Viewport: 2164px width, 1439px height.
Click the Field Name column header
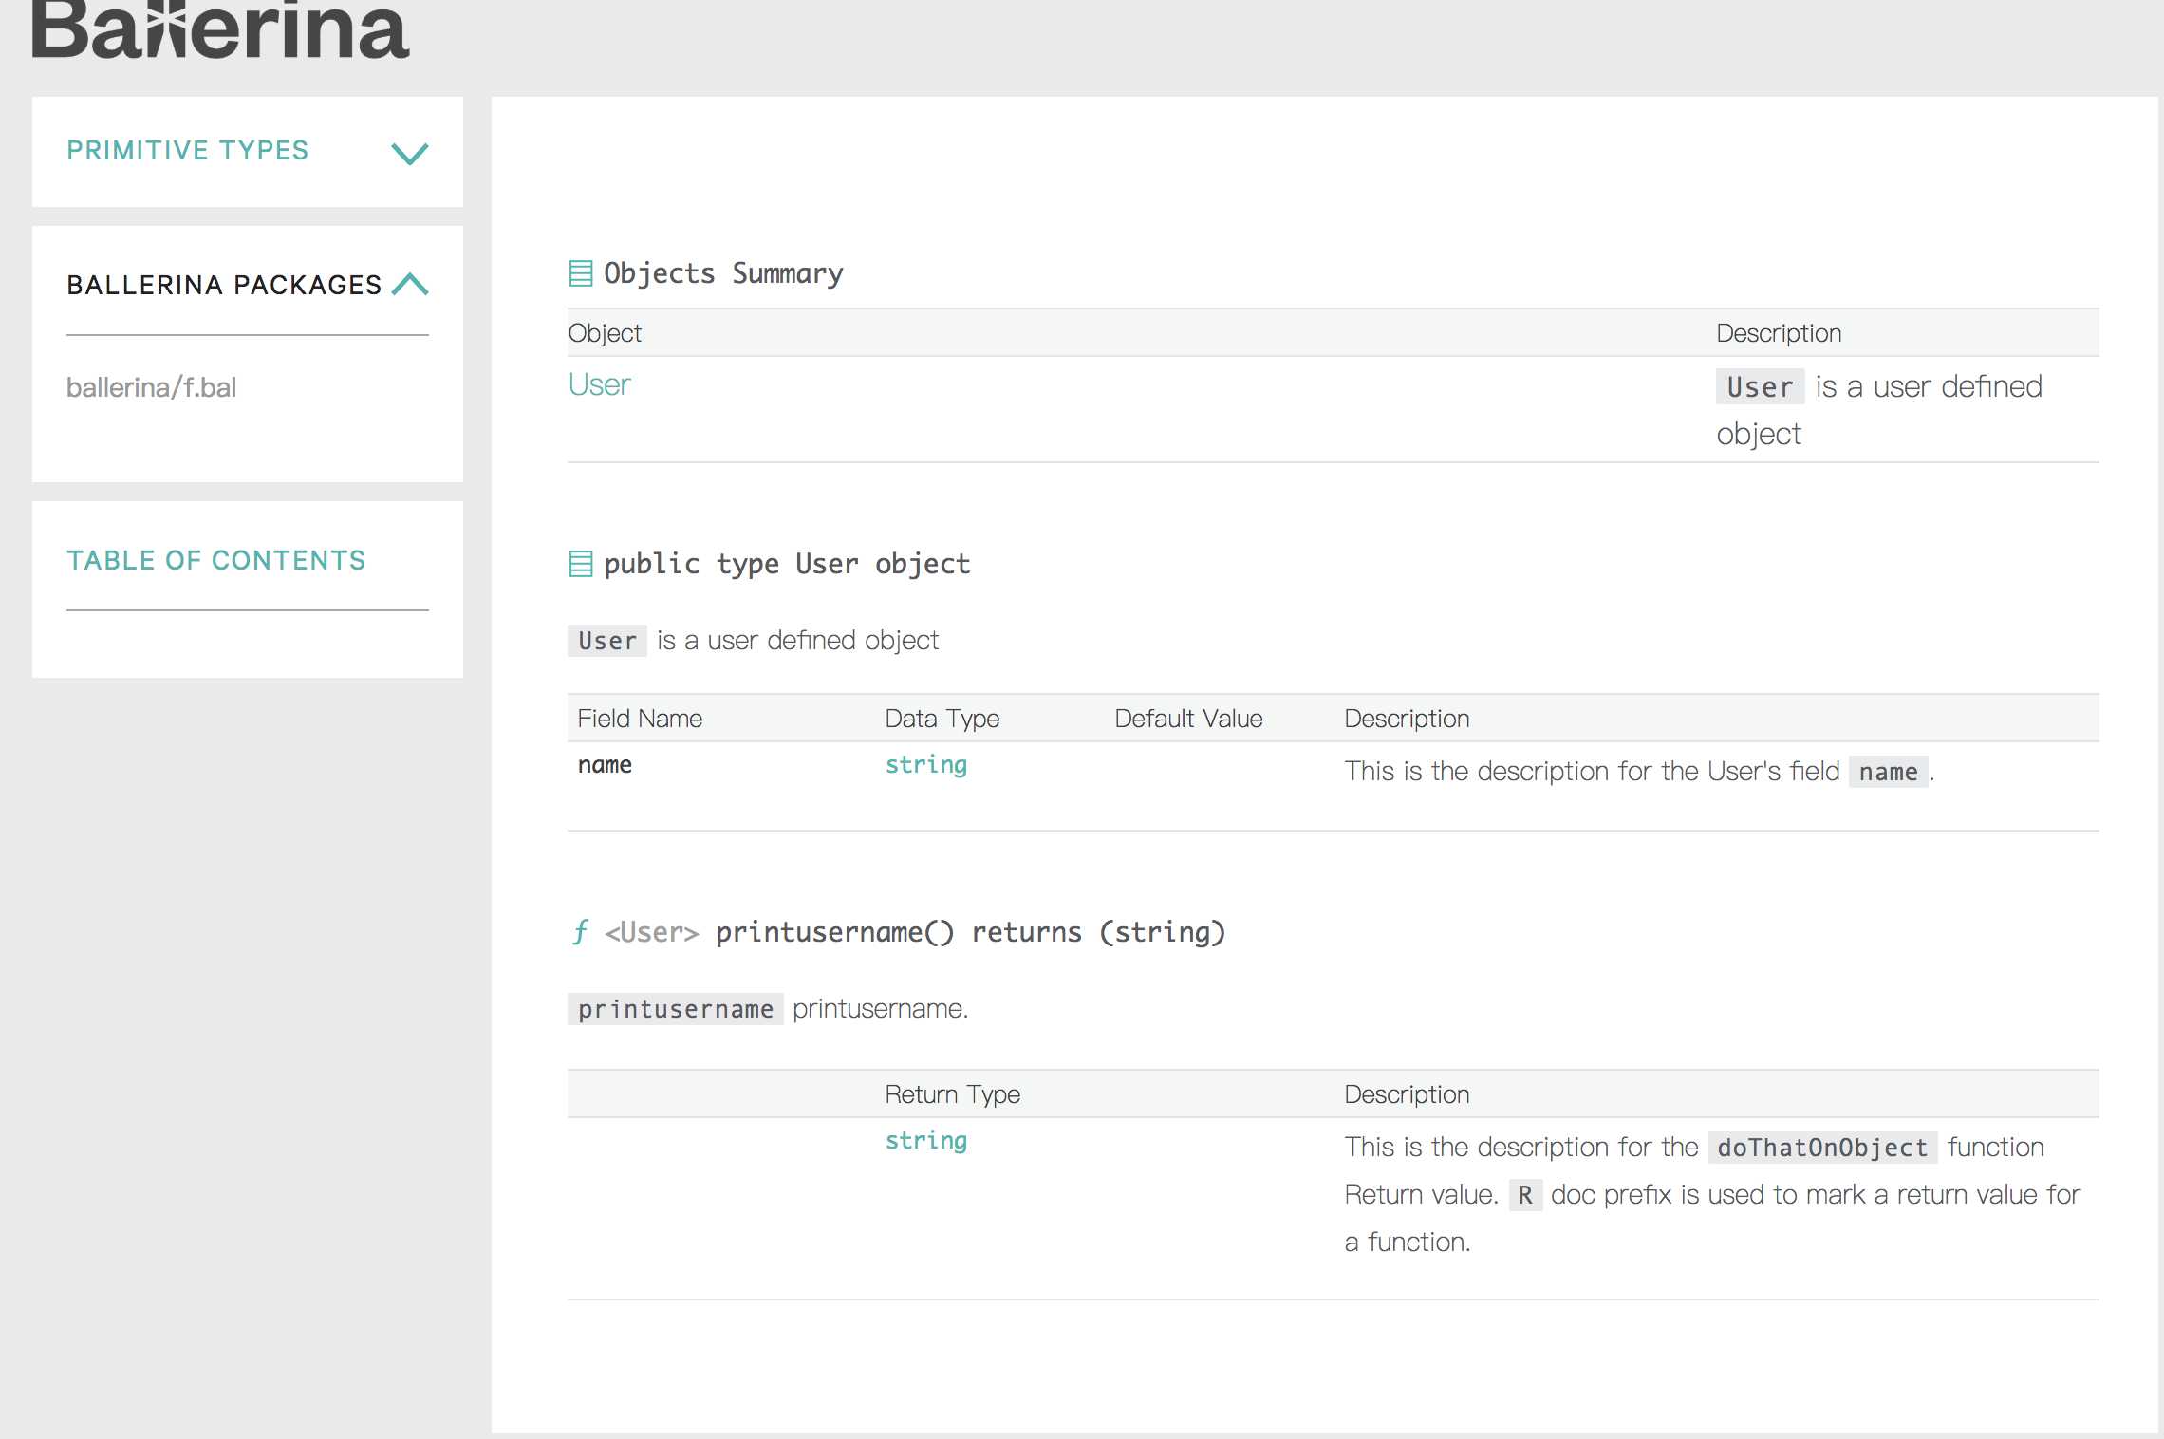pos(640,719)
